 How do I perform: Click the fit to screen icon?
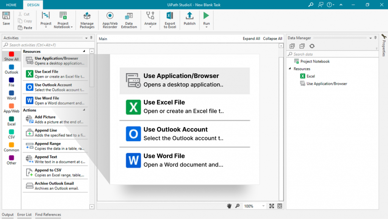272,206
